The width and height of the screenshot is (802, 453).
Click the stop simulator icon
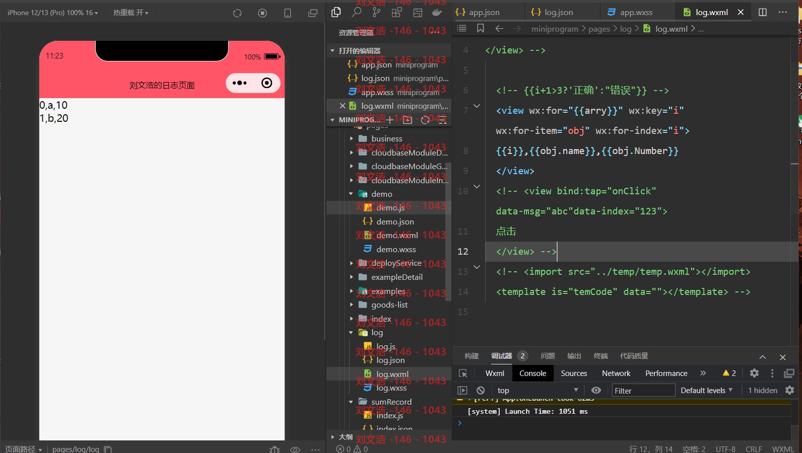[x=262, y=13]
